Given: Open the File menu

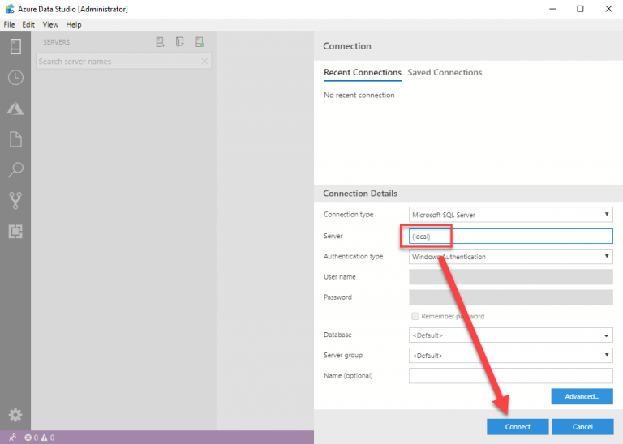Looking at the screenshot, I should click(x=9, y=24).
